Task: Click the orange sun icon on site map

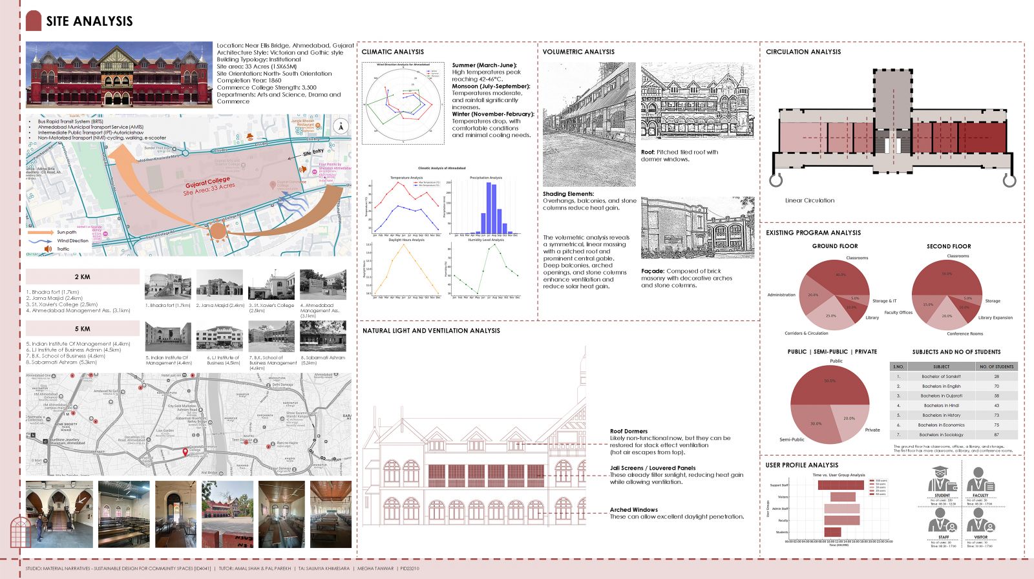Action: pyautogui.click(x=218, y=229)
